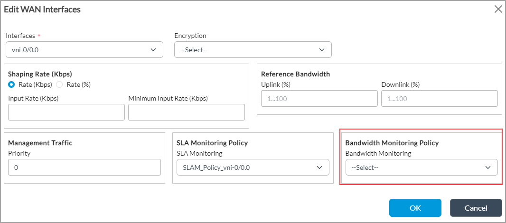Click the chevron arrow in Interfaces field
The image size is (506, 223).
(x=153, y=50)
